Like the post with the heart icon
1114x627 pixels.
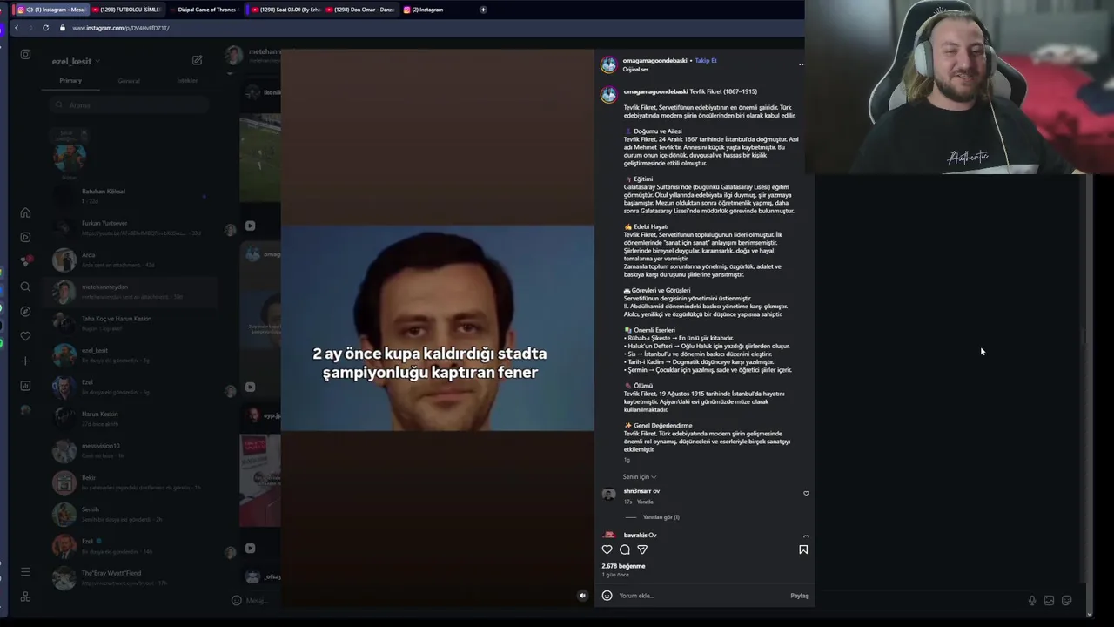pyautogui.click(x=607, y=549)
